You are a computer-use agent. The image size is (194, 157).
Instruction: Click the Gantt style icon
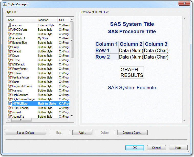[10, 82]
